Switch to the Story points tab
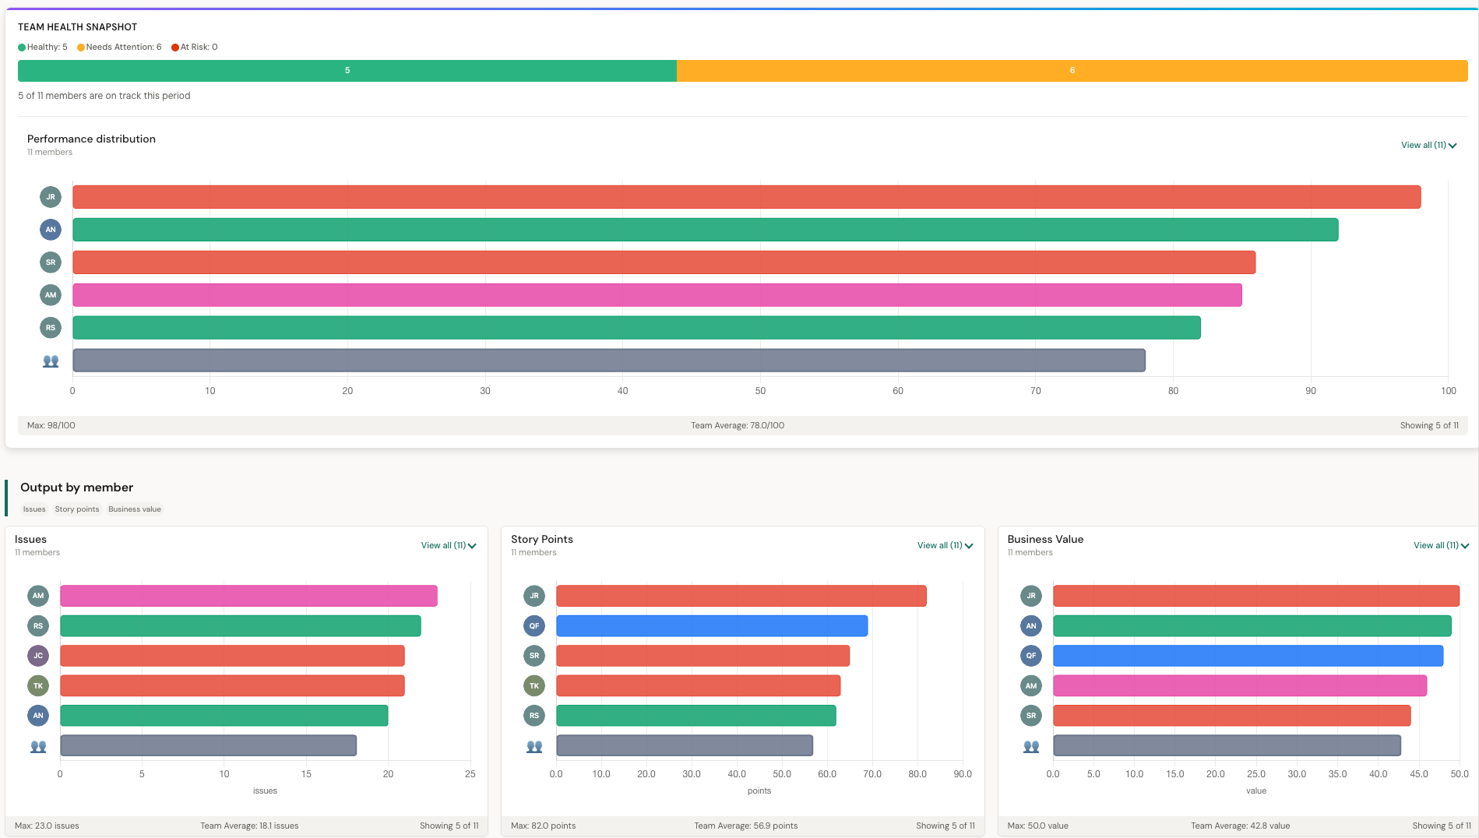This screenshot has height=838, width=1479. coord(77,509)
